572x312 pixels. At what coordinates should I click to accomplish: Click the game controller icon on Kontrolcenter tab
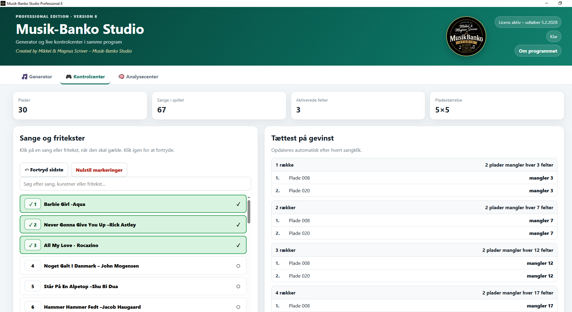(69, 77)
